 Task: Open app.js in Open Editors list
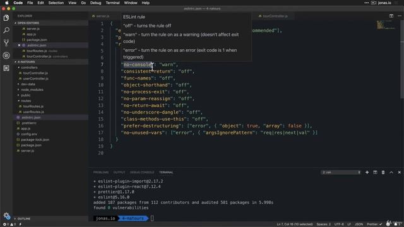31,34
